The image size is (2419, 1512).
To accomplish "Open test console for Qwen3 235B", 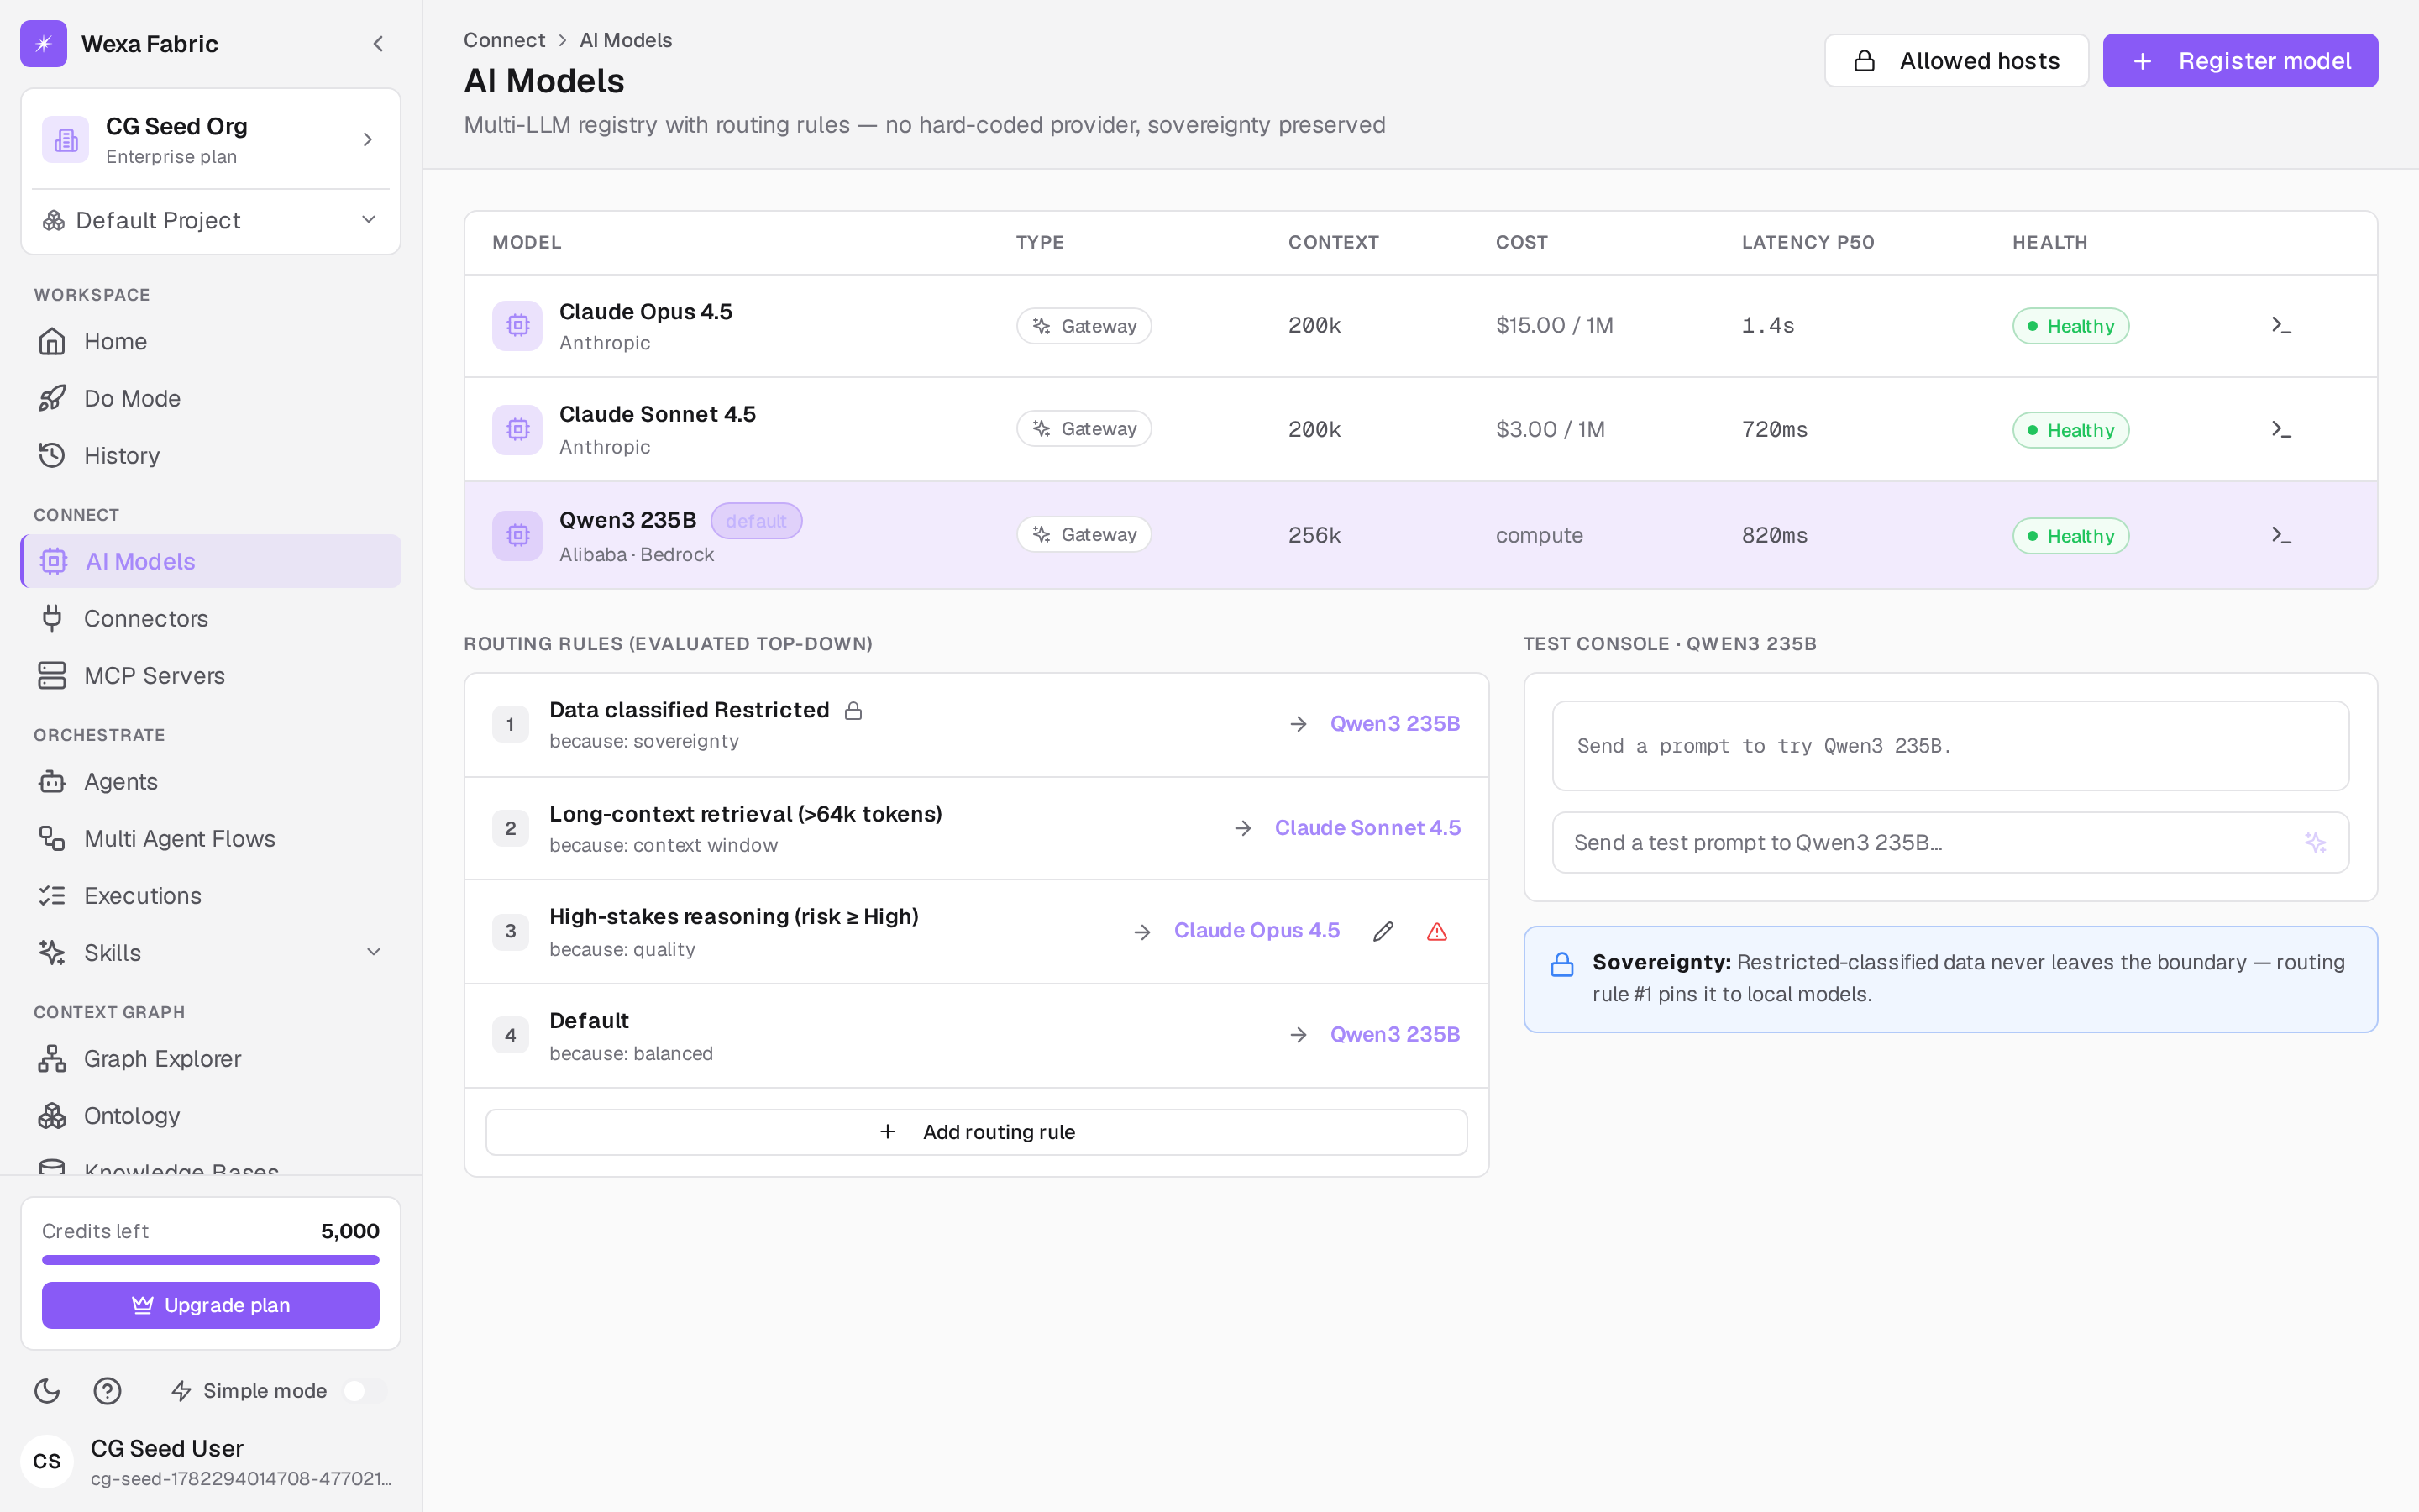I will click(x=2281, y=535).
